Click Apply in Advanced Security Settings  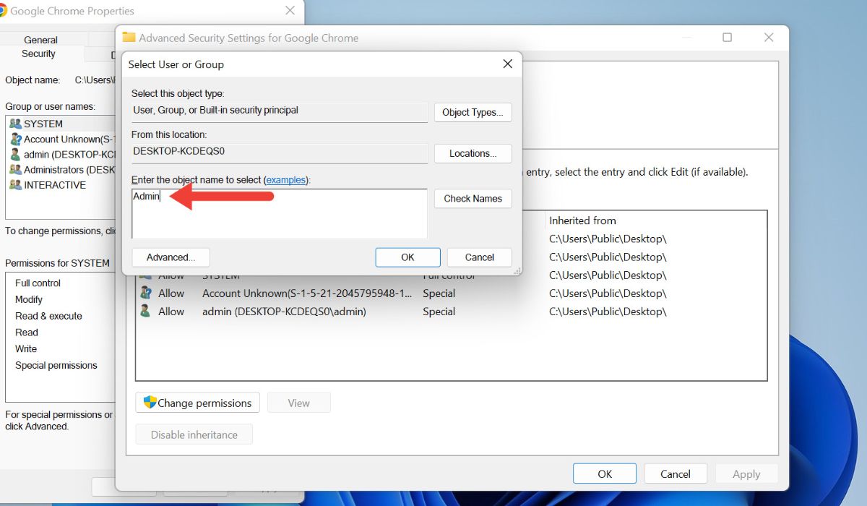(x=746, y=473)
